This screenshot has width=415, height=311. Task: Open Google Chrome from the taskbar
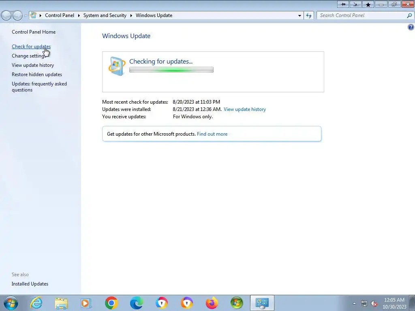[111, 303]
